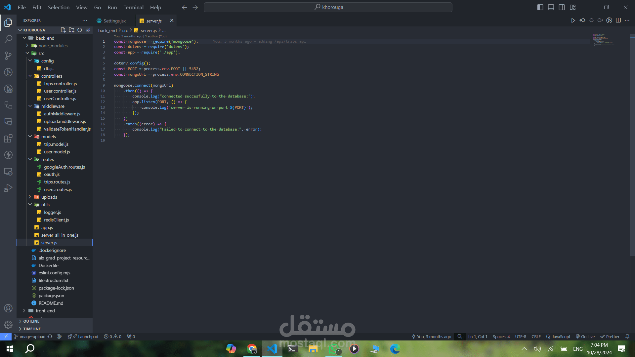Open the Search view in activity bar
The height and width of the screenshot is (357, 635).
[x=8, y=39]
